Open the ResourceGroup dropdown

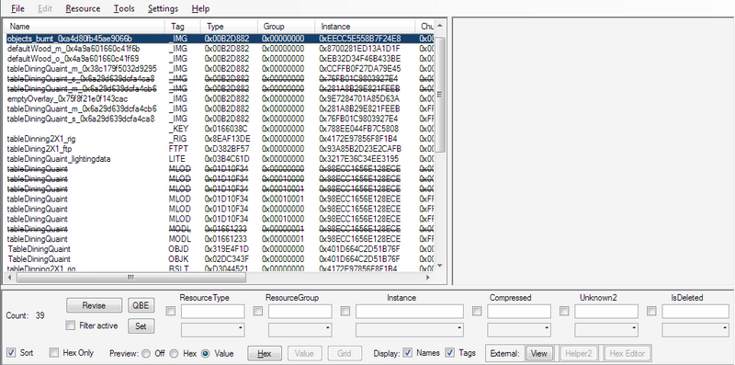pos(300,330)
